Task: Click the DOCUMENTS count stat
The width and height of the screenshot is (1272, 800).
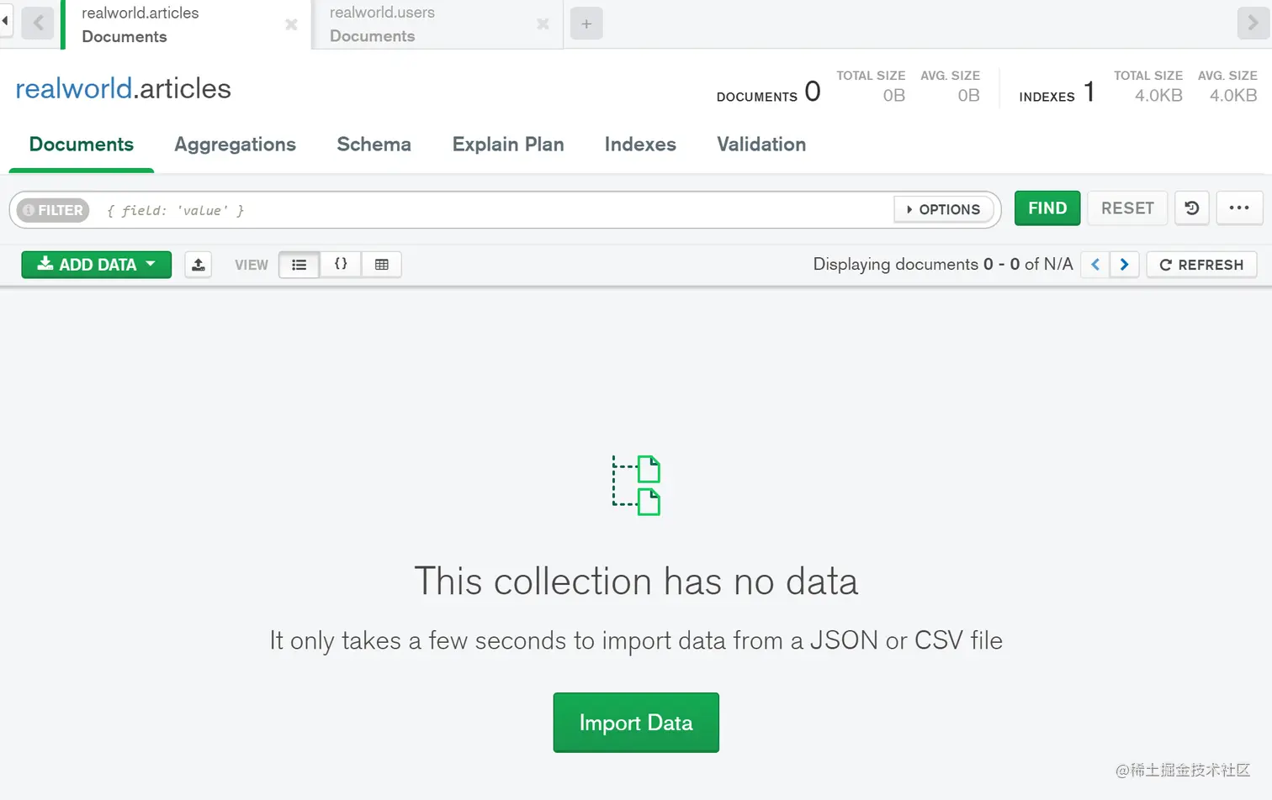Action: (768, 92)
